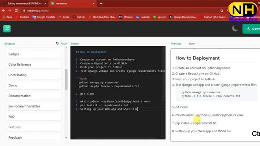This screenshot has width=260, height=146.
Task: Click the browser forward arrow
Action: coord(10,11)
